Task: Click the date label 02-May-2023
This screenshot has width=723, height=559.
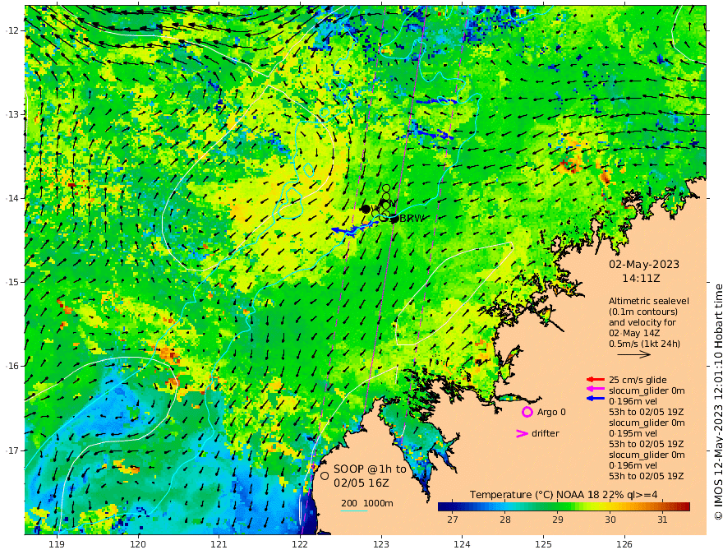Action: click(644, 264)
